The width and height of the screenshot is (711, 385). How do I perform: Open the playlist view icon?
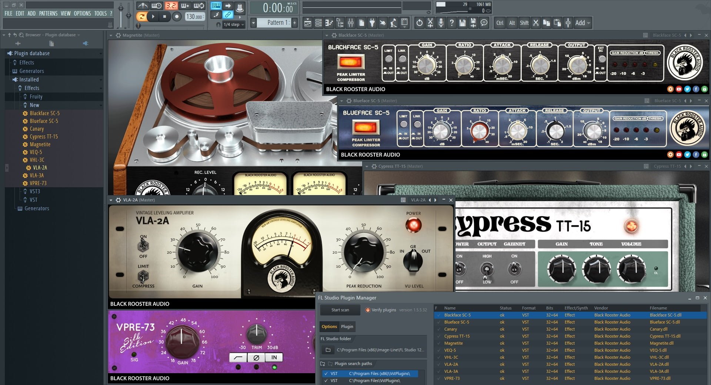[307, 23]
